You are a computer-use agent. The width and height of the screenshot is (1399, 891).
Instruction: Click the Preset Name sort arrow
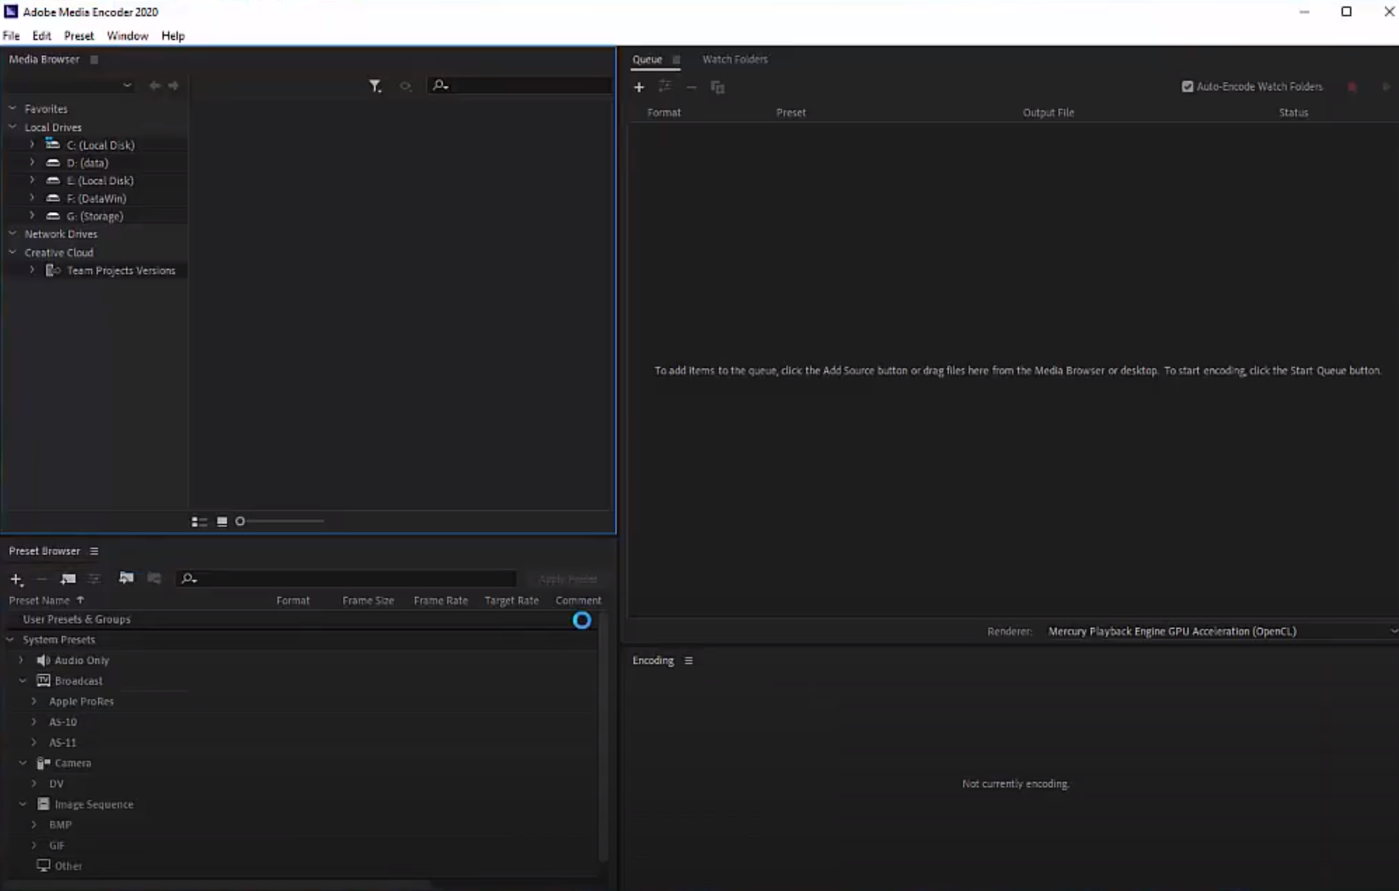[x=80, y=600]
